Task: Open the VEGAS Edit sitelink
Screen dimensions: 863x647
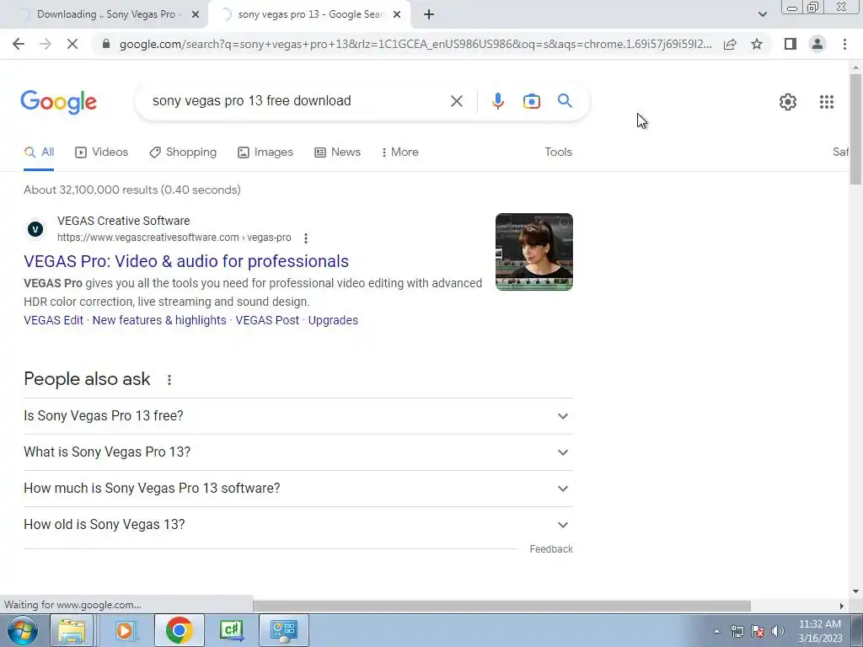Action: pyautogui.click(x=53, y=320)
